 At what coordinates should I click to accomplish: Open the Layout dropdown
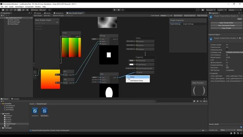(x=235, y=10)
